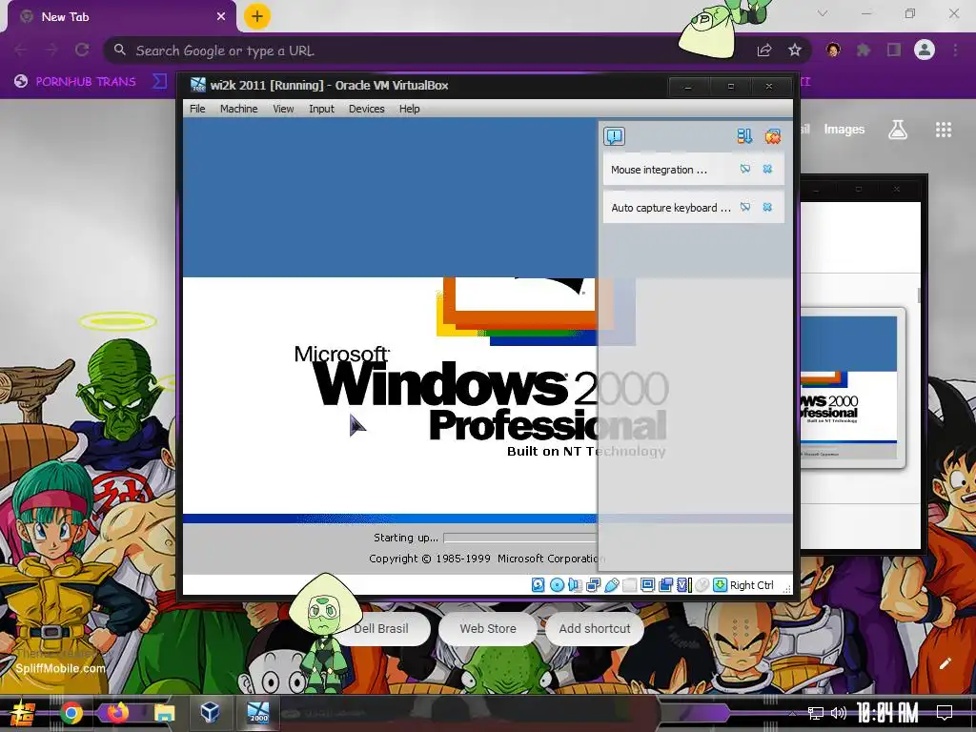Open the Input menu in VirtualBox

point(322,109)
